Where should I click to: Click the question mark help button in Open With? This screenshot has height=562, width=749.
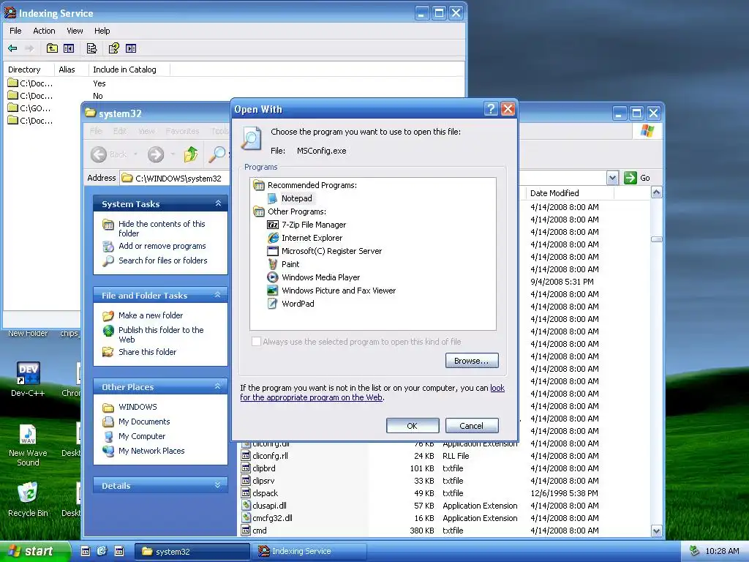click(x=491, y=109)
